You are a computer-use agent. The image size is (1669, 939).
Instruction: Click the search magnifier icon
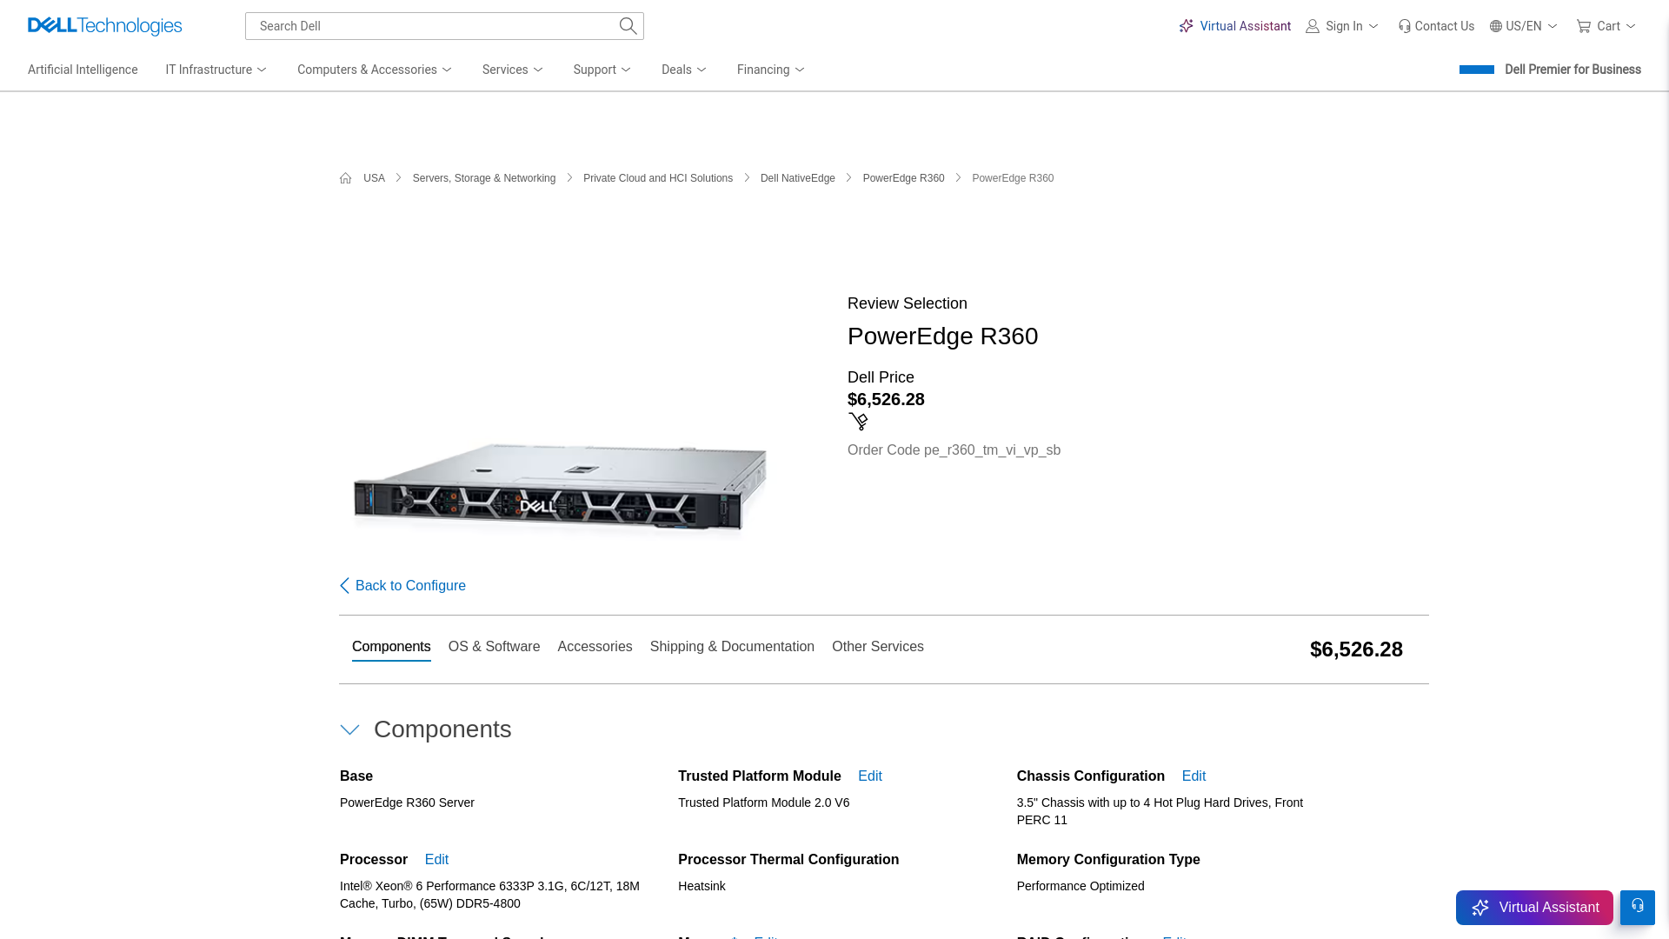coord(628,26)
